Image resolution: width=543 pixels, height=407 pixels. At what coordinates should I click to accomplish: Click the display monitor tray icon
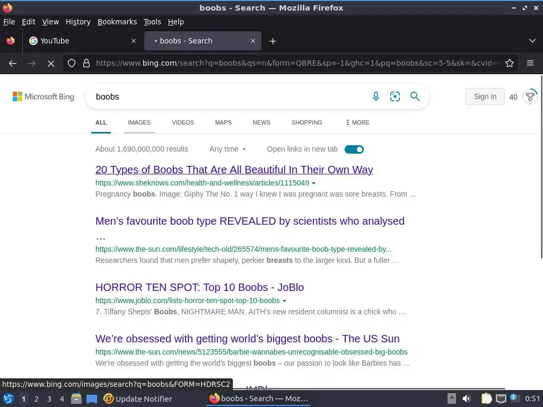click(501, 399)
